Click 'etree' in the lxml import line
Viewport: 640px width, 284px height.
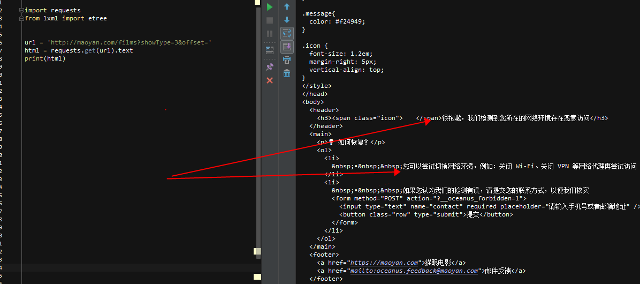tap(97, 18)
